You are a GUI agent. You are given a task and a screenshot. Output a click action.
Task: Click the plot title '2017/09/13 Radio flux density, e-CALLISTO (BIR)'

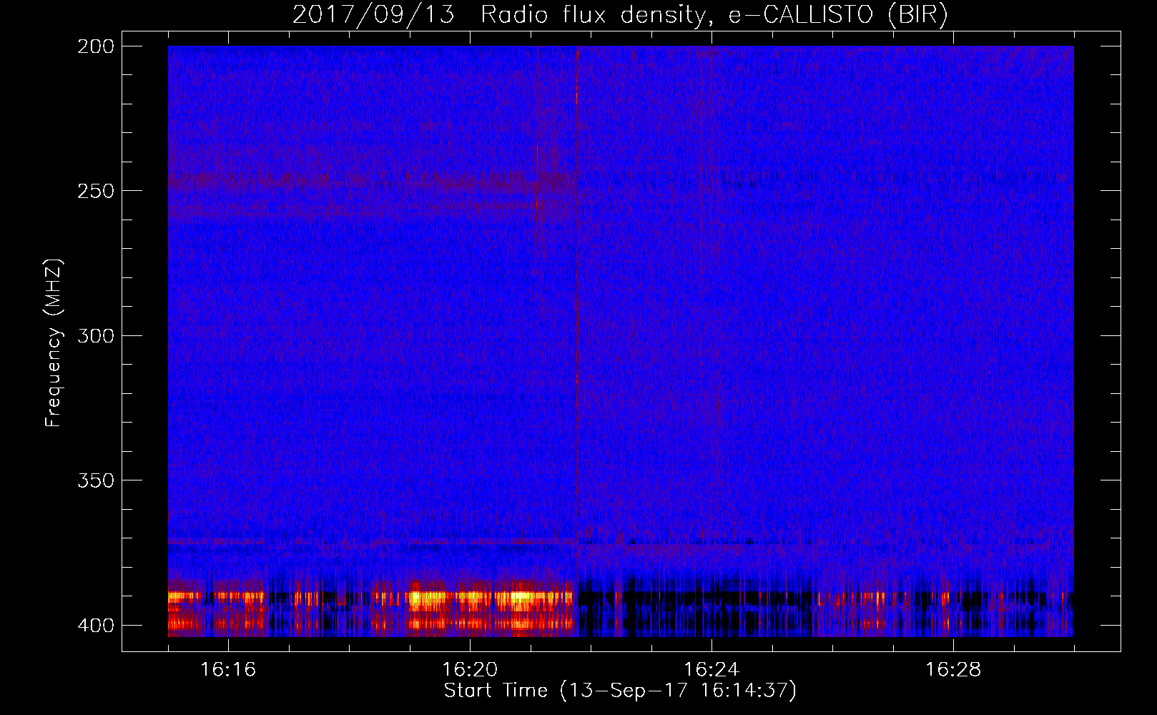620,15
